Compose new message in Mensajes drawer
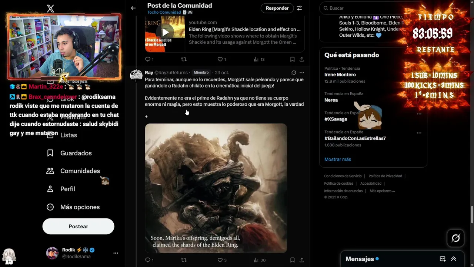The height and width of the screenshot is (267, 474). (442, 259)
